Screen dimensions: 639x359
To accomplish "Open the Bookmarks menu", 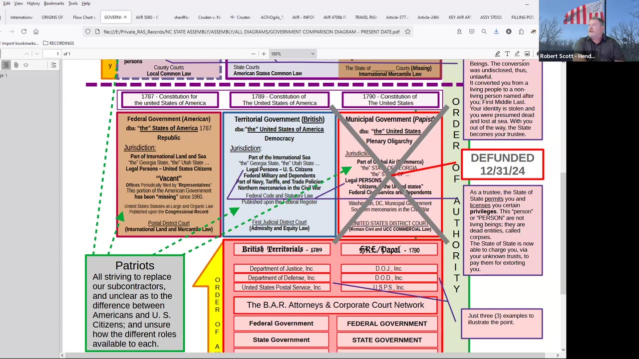I will (x=54, y=3).
